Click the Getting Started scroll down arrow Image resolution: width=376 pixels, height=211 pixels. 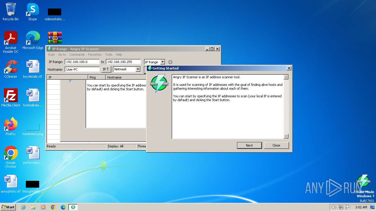coord(286,136)
